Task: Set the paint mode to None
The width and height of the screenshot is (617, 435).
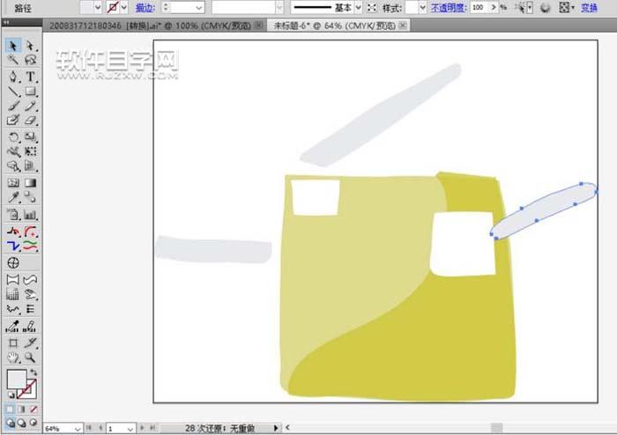Action: [33, 409]
